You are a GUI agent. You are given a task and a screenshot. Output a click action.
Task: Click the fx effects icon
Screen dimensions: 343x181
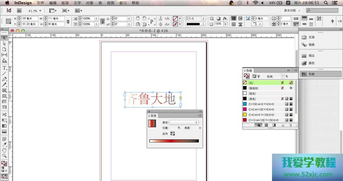pos(225,18)
